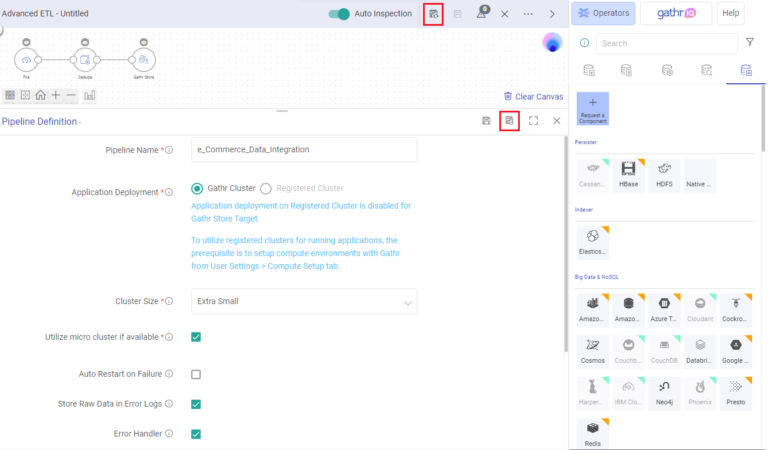This screenshot has width=768, height=450.
Task: Add the Azure T... component
Action: click(x=665, y=310)
